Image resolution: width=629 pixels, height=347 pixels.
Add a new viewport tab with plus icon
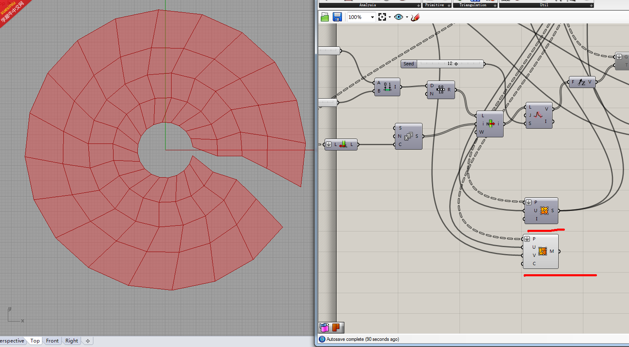[88, 340]
